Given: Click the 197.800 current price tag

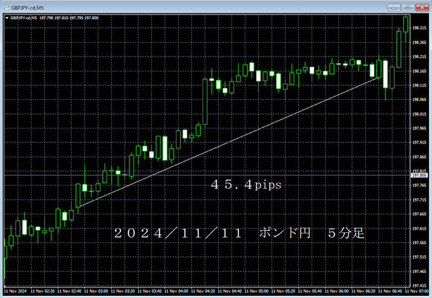Looking at the screenshot, I should [x=419, y=175].
